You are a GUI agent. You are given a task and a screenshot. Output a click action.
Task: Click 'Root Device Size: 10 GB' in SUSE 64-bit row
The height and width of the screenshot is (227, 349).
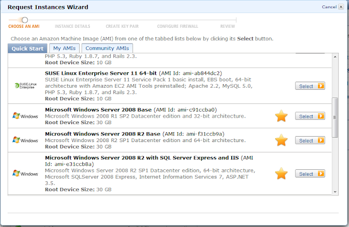point(78,99)
